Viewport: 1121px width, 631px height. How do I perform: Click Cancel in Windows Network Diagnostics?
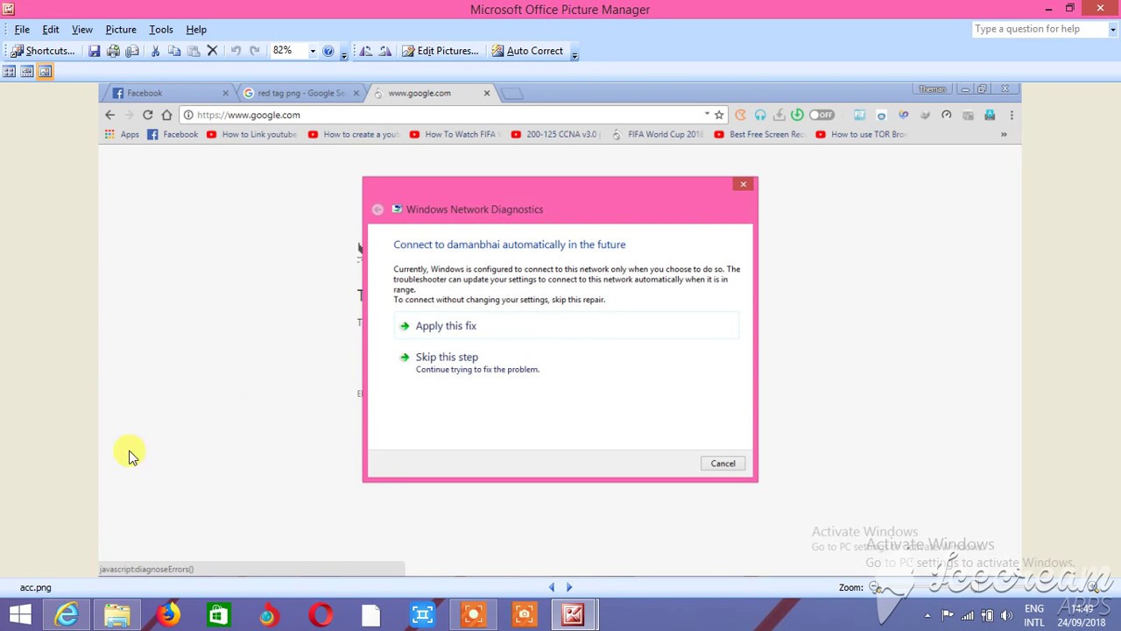click(723, 464)
